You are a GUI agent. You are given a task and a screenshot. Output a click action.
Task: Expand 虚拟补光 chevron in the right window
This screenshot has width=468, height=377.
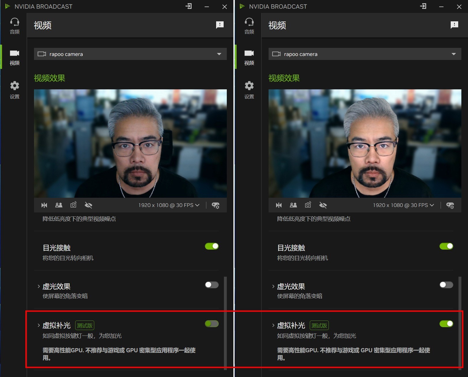273,325
